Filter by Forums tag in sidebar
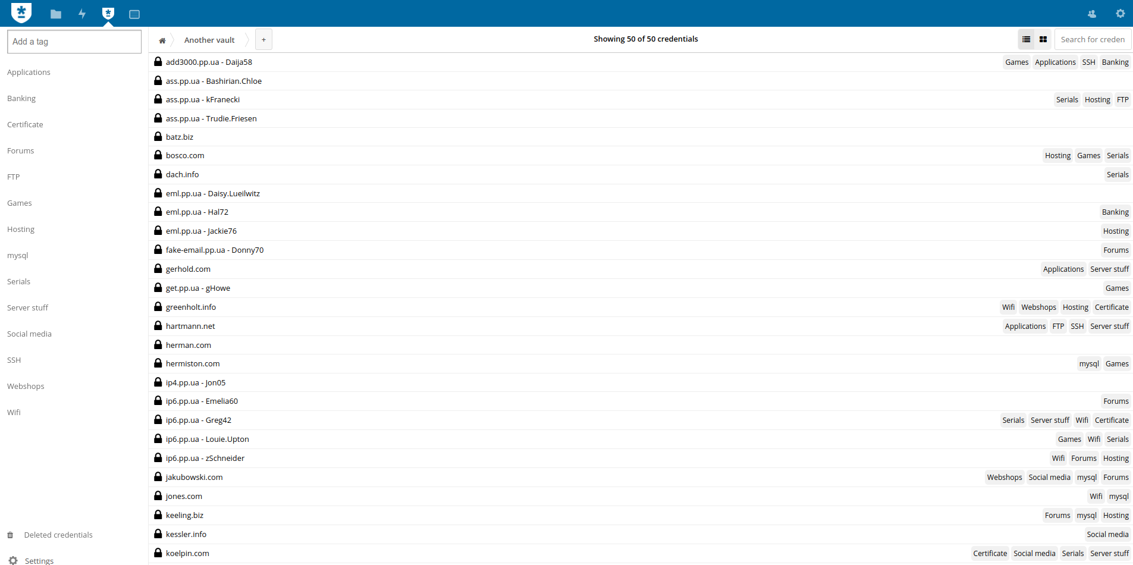1133x565 pixels. point(21,150)
